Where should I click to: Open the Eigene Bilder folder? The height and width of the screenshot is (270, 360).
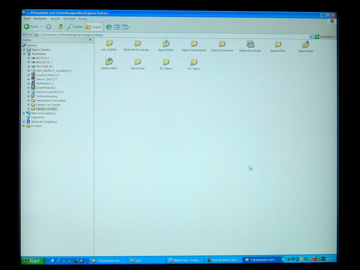tap(166, 44)
